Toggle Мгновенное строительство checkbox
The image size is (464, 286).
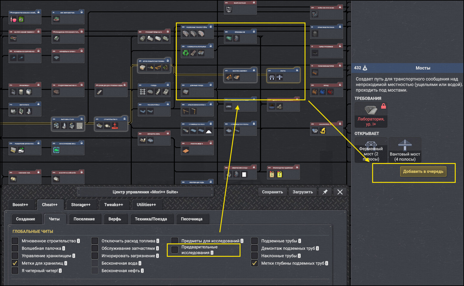(x=15, y=241)
